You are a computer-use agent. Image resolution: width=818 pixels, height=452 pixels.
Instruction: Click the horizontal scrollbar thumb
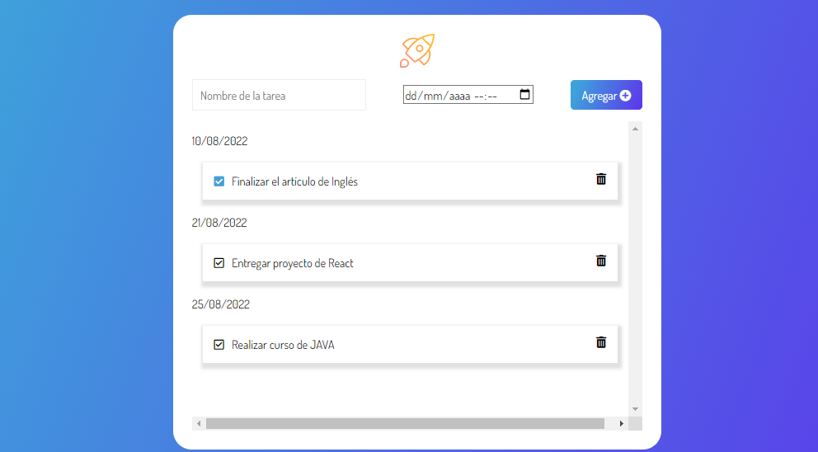(x=404, y=423)
